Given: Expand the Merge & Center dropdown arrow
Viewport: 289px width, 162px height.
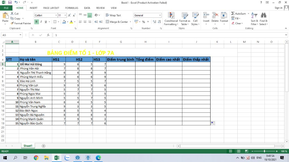Looking at the screenshot, I should 130,22.
